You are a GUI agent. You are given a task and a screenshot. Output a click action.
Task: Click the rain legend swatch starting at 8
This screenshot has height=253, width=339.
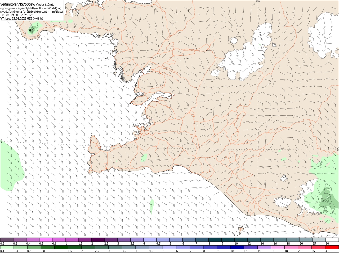click(209, 247)
